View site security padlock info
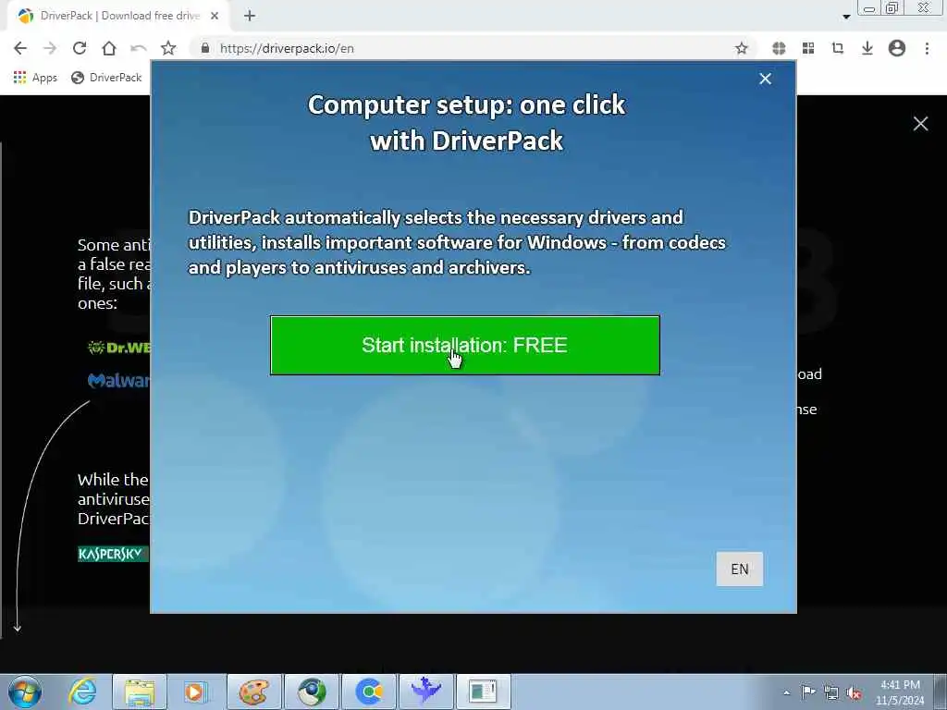Screen dimensions: 947x710 205,48
